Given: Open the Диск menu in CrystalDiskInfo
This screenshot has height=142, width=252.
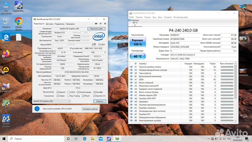Looking at the screenshot, I should tap(160, 17).
